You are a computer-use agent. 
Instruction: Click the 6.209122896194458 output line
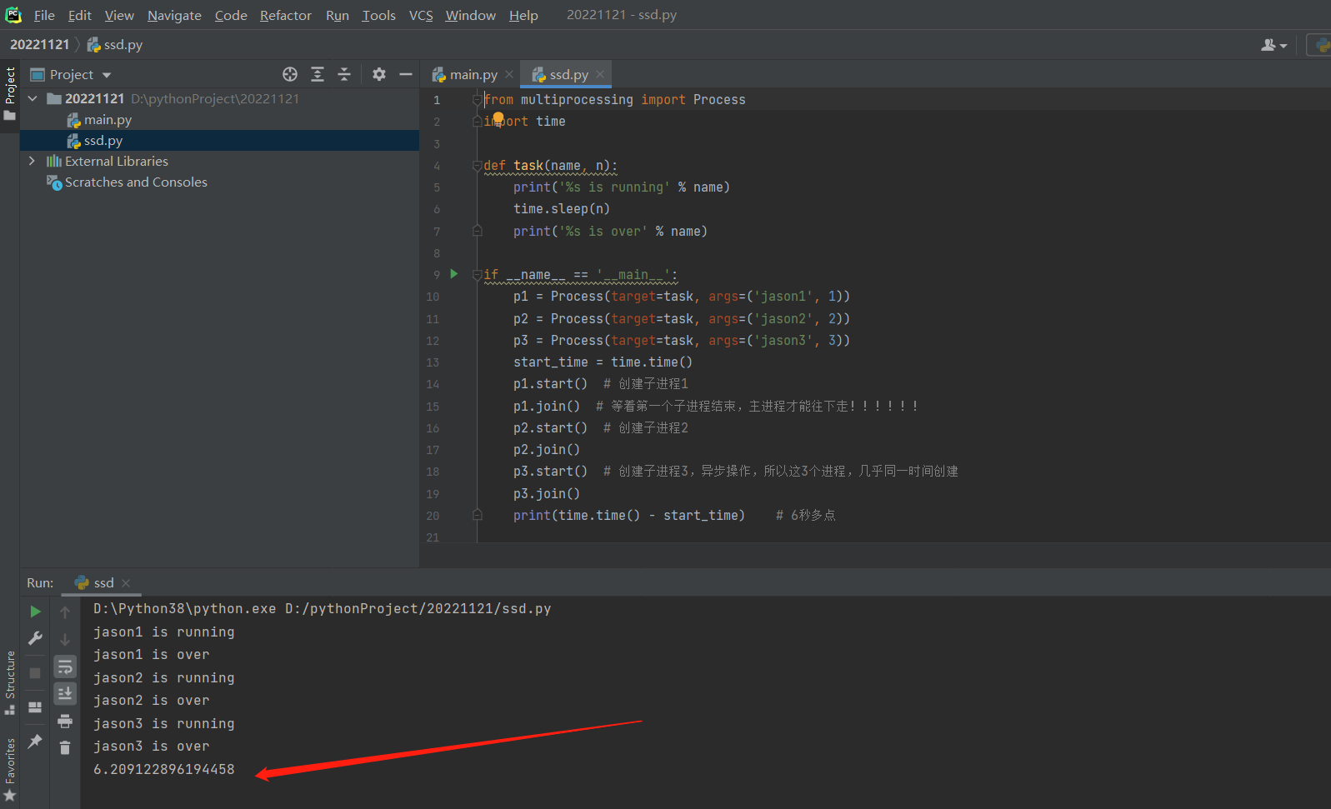(164, 769)
